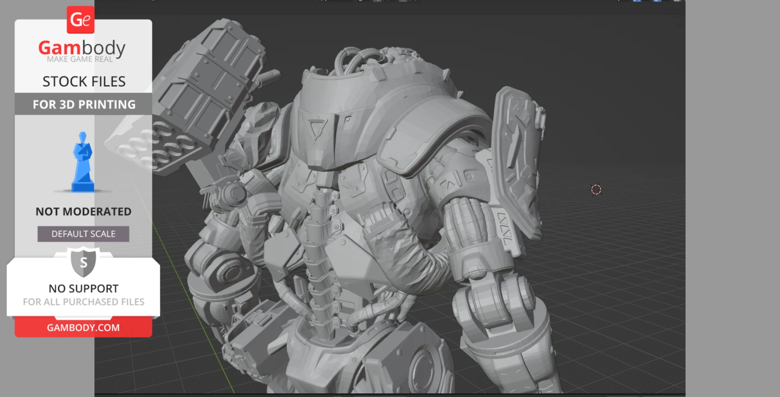The width and height of the screenshot is (780, 397).
Task: Click the red GAMBODY.COM banner link
Action: pos(83,328)
